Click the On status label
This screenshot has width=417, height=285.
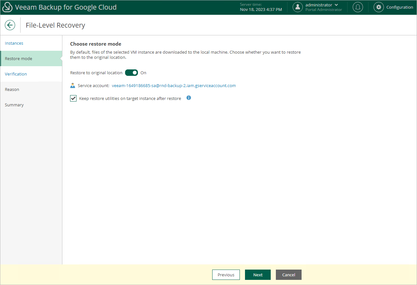click(143, 73)
